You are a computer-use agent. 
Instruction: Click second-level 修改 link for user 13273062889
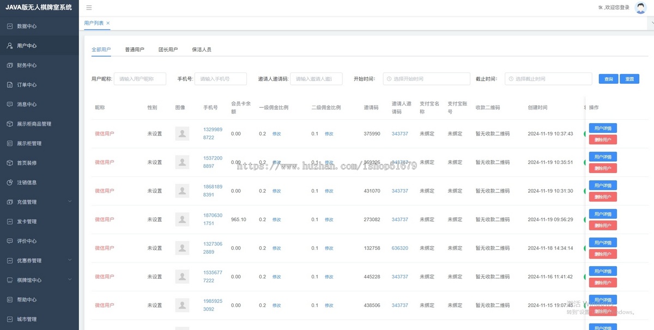329,248
